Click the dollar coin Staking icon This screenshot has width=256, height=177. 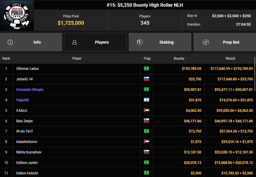point(140,42)
